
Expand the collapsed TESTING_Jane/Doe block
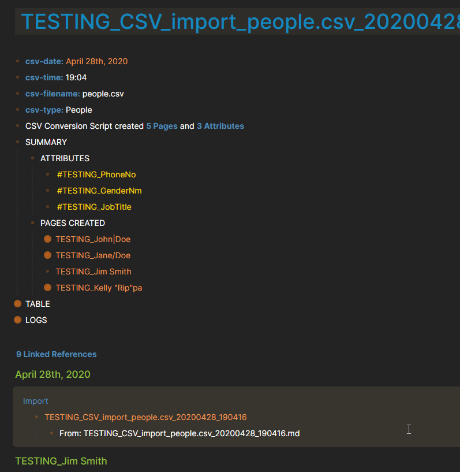(x=48, y=255)
